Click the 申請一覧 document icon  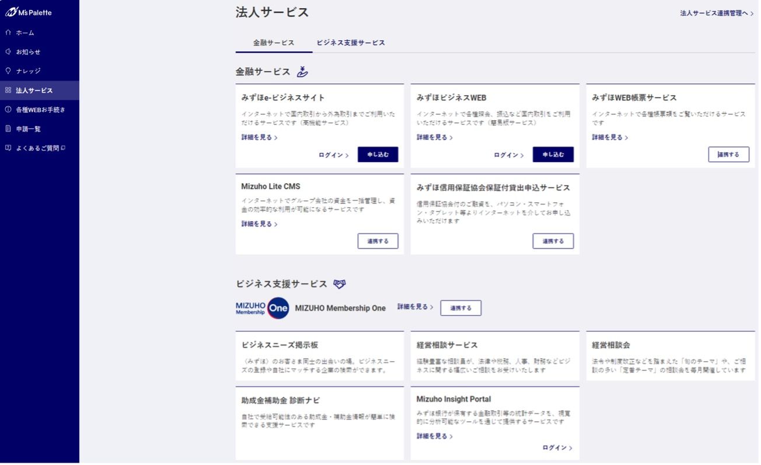(x=8, y=129)
